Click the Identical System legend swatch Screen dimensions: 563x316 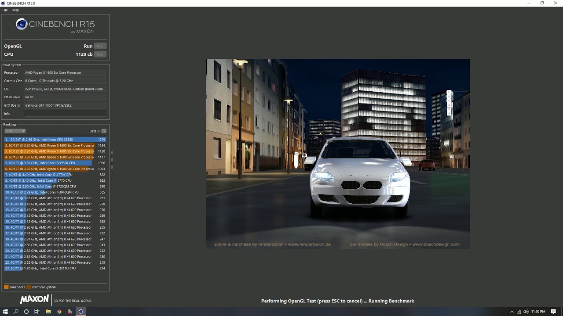[29, 287]
